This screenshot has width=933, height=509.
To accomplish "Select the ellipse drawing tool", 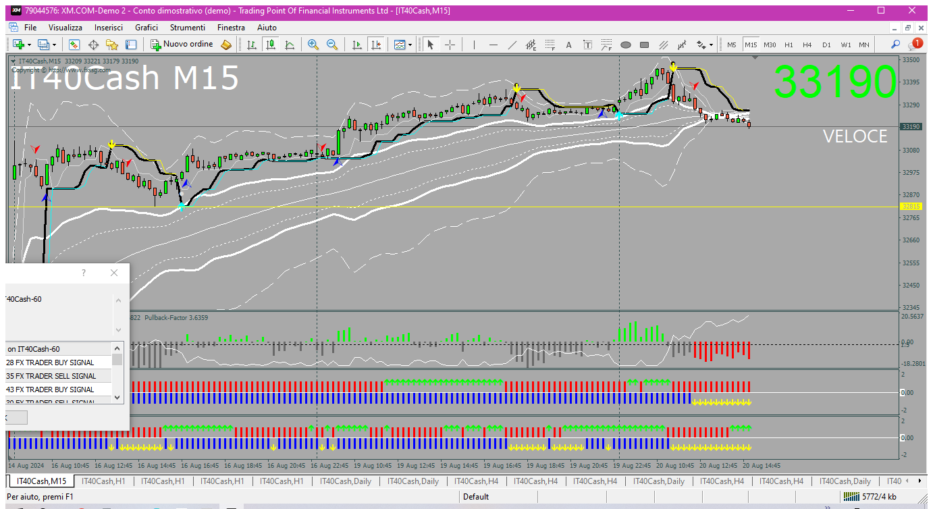I will [x=626, y=45].
